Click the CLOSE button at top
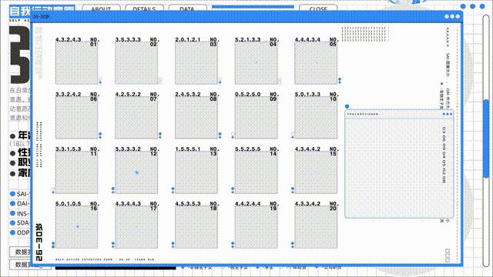This screenshot has width=493, height=277. pyautogui.click(x=318, y=8)
